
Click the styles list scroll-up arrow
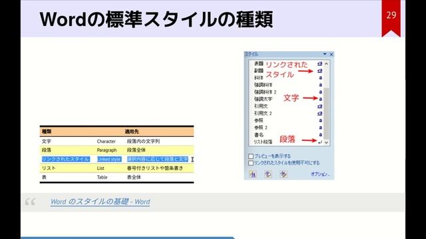(327, 64)
